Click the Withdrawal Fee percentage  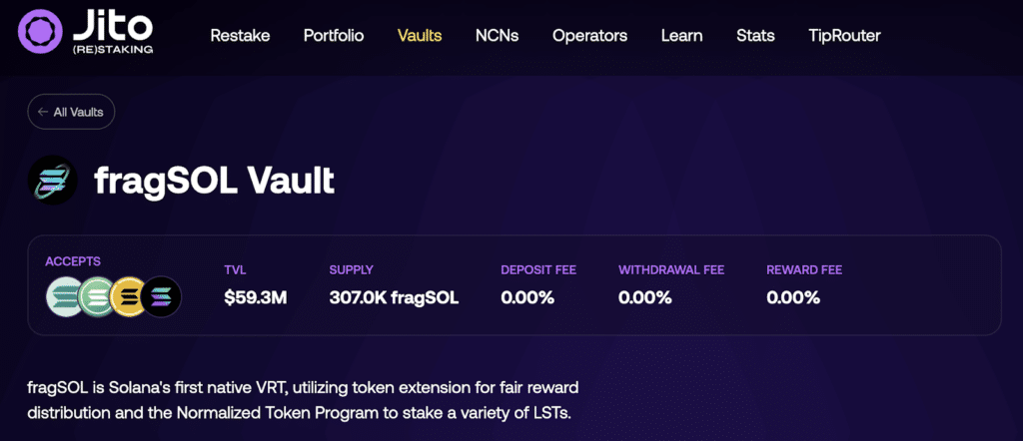(644, 297)
